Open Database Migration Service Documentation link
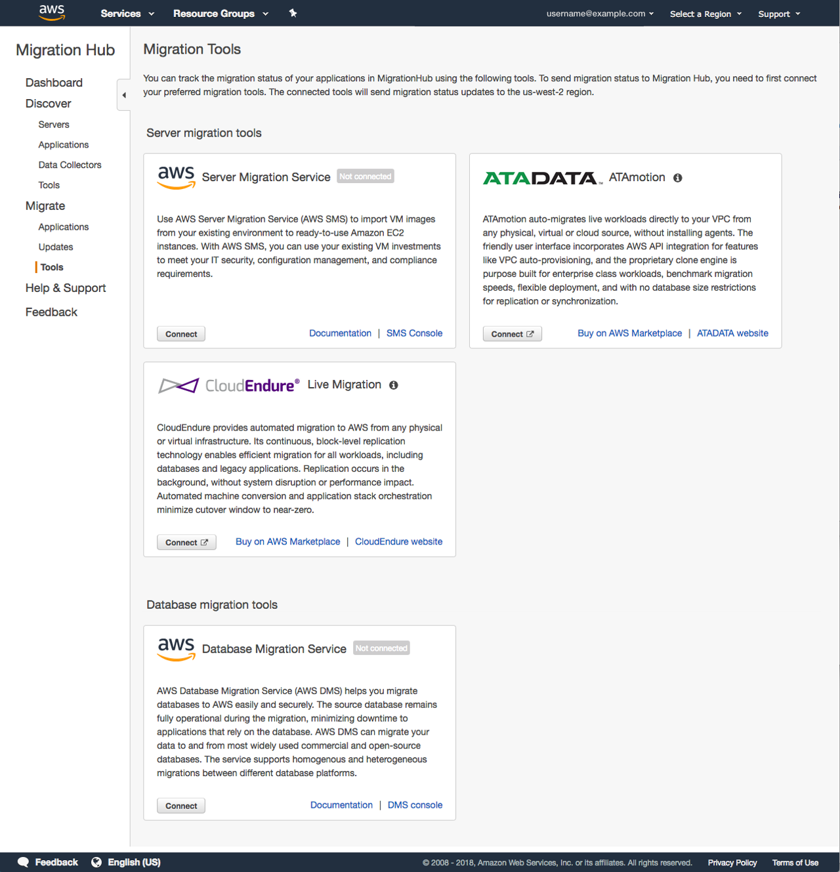 (341, 805)
